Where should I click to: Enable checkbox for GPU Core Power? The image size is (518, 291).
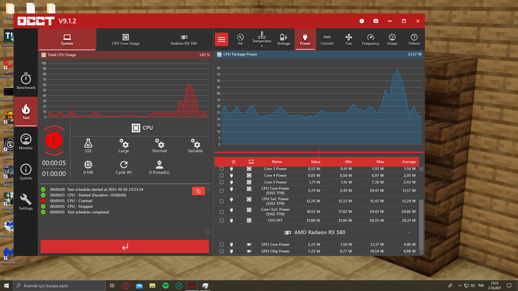(221, 244)
